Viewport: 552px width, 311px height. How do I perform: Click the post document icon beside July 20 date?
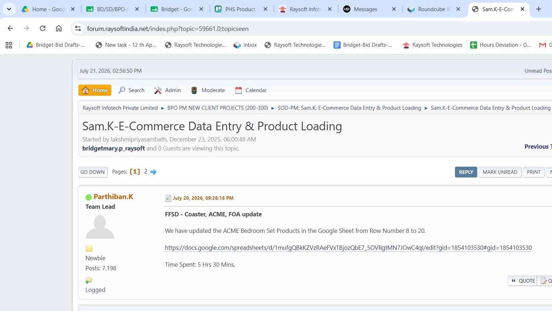(168, 198)
